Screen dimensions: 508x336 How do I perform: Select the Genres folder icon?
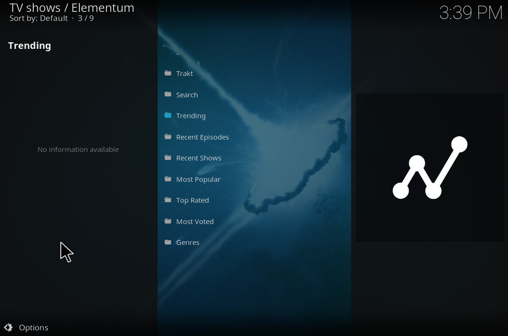[x=168, y=242]
